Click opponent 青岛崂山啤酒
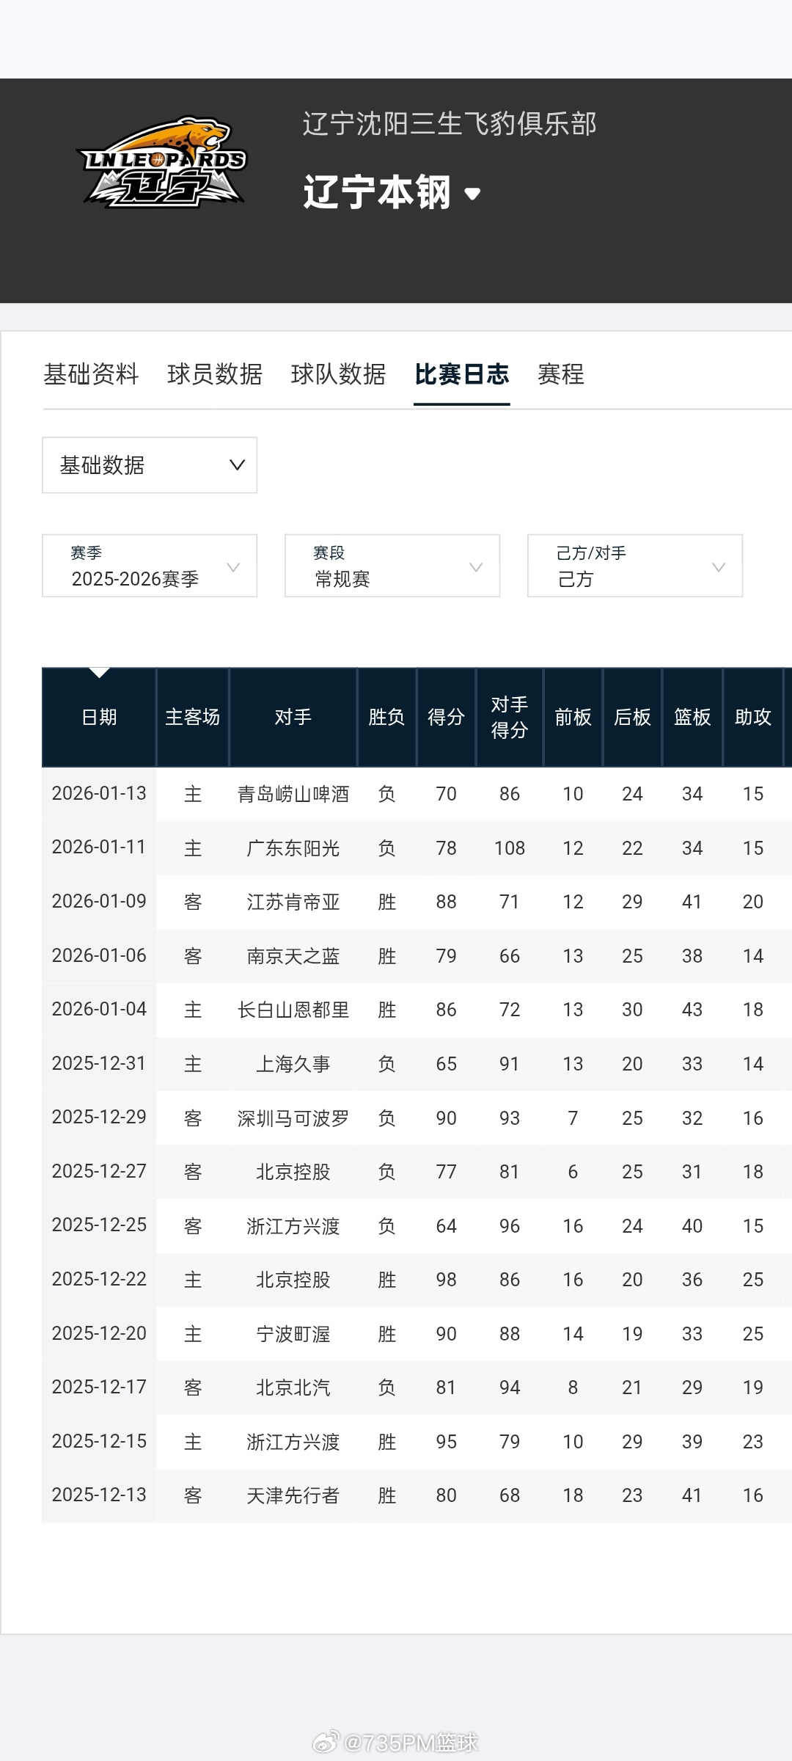 293,794
